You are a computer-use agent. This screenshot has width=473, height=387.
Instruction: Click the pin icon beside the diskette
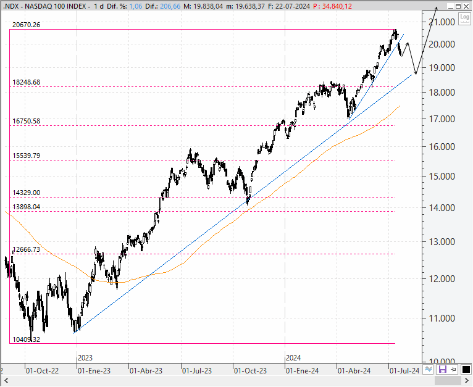[453, 369]
